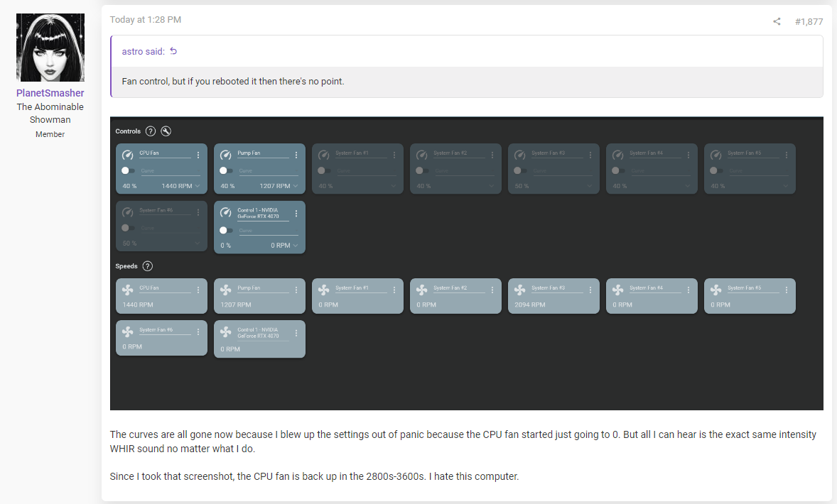837x504 pixels.
Task: Open CPU Fan speed card three-dot menu
Action: click(x=198, y=290)
